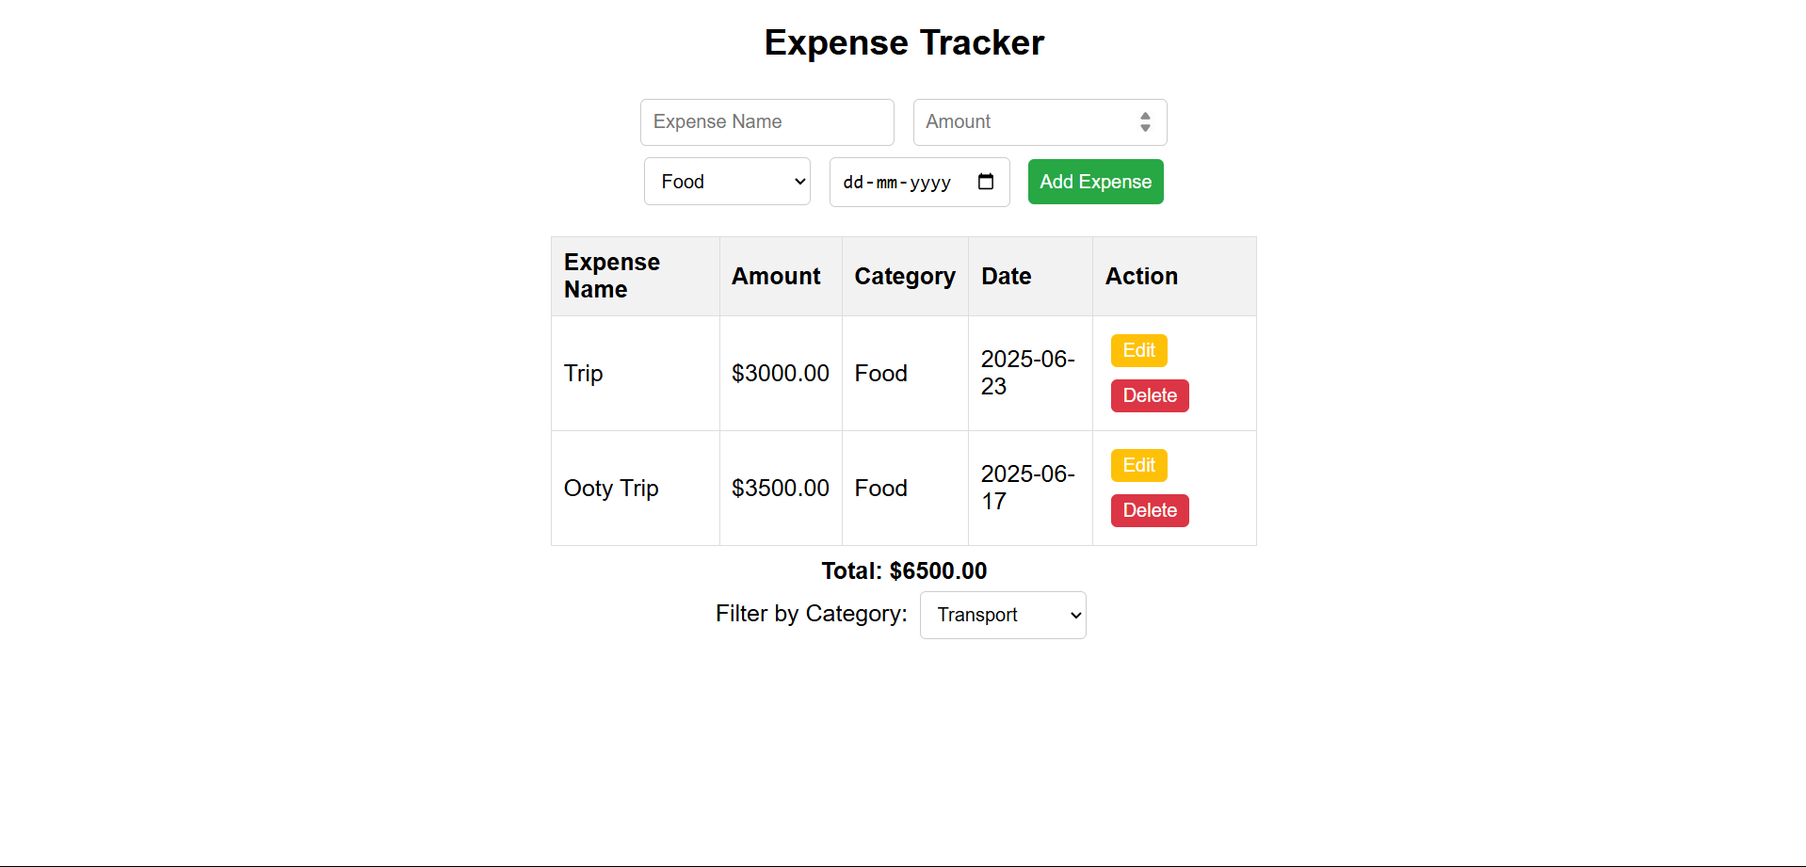1806x867 pixels.
Task: Click the Category column header
Action: click(905, 276)
